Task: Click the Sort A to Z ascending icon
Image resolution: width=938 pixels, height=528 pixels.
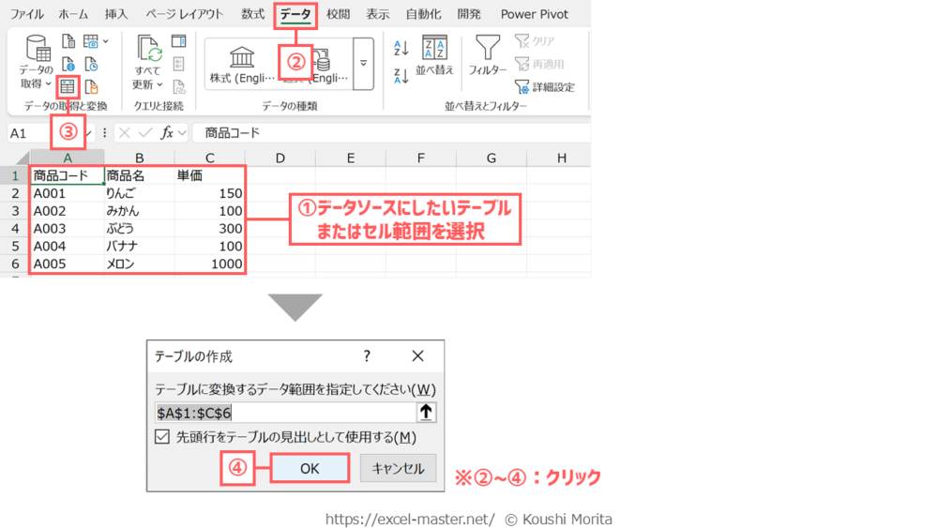Action: click(401, 49)
